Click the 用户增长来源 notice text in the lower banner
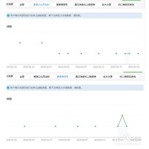 [x=46, y=88]
